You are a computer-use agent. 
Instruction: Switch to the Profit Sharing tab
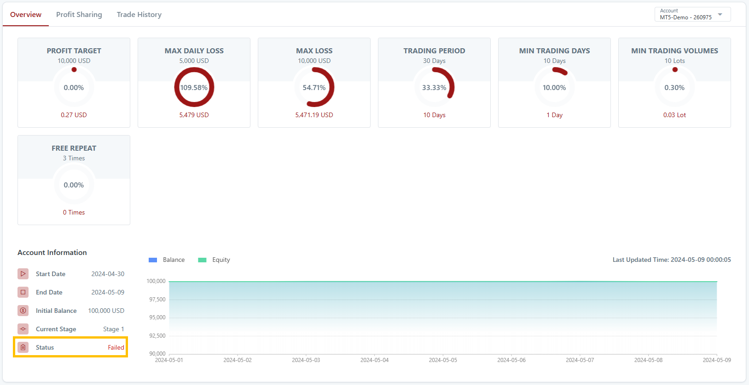(79, 15)
